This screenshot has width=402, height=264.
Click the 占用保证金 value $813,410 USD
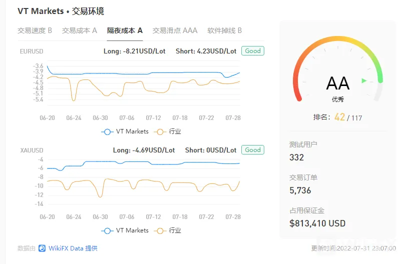pos(317,223)
